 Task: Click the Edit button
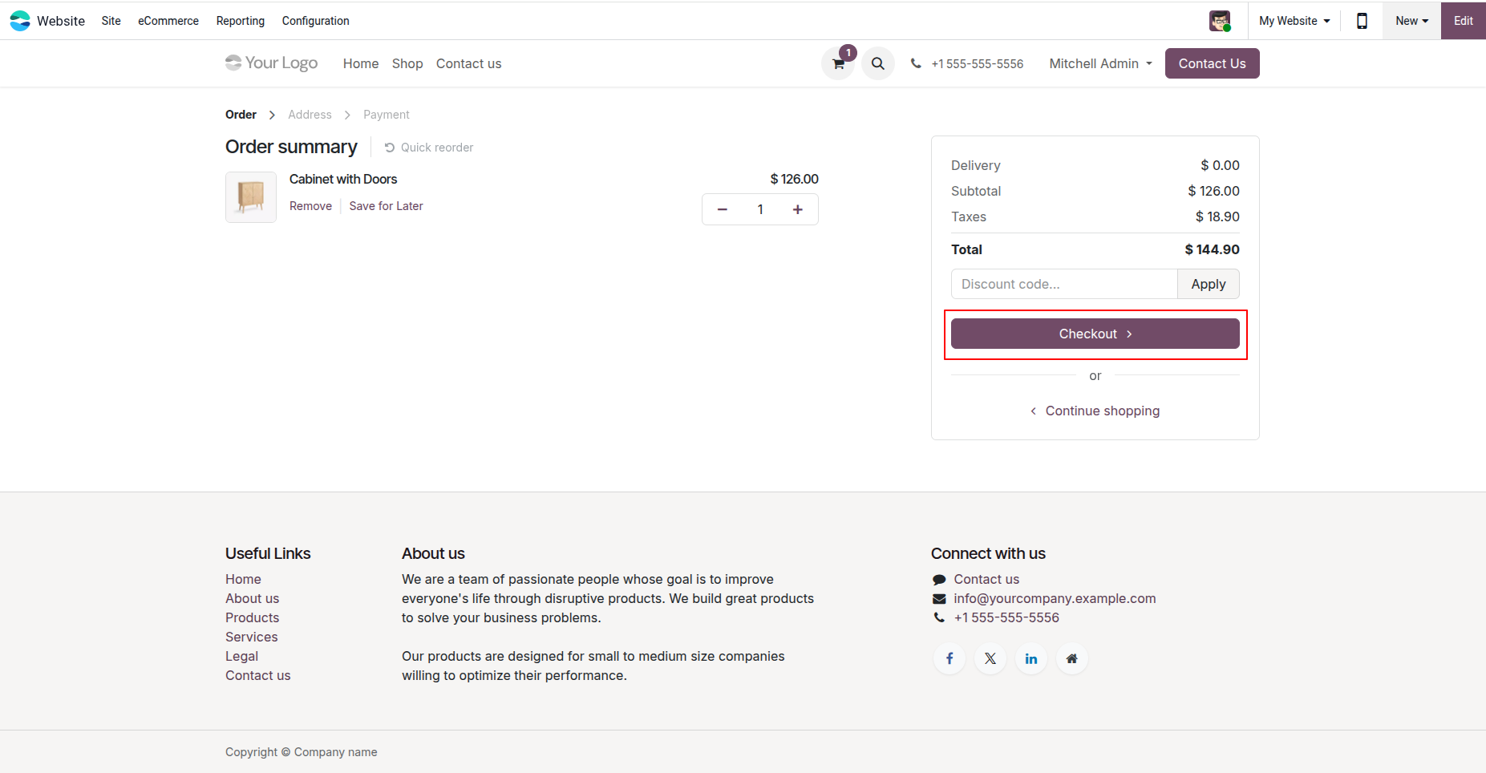(x=1464, y=21)
